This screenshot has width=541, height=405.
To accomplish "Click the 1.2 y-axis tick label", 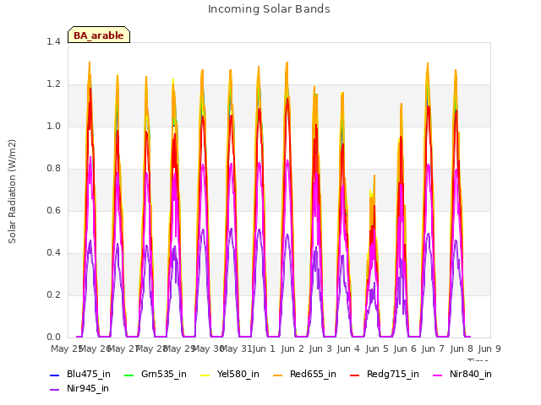I will (53, 84).
